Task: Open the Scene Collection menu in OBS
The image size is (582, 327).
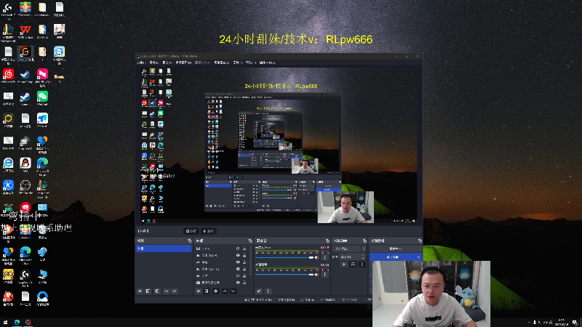Action: [222, 62]
